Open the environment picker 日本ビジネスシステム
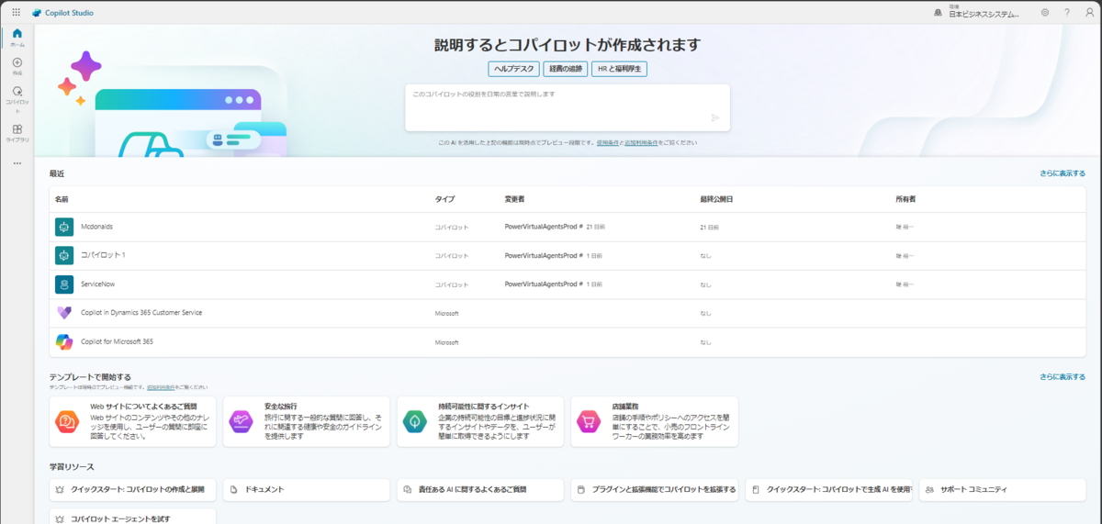This screenshot has height=524, width=1102. 978,13
